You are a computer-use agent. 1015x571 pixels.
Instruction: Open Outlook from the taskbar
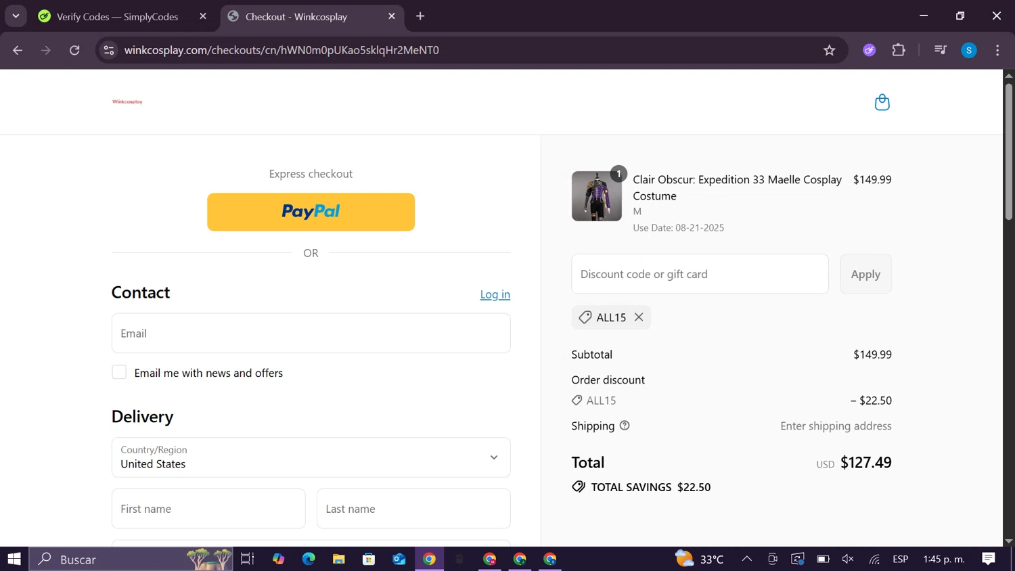(399, 559)
